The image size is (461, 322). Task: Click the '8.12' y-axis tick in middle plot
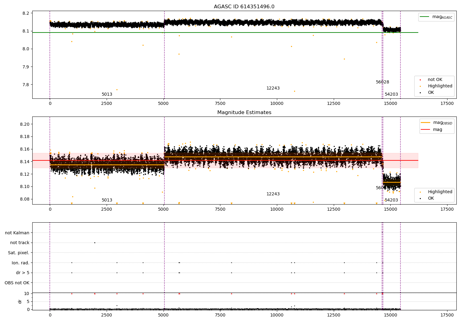tap(25, 174)
